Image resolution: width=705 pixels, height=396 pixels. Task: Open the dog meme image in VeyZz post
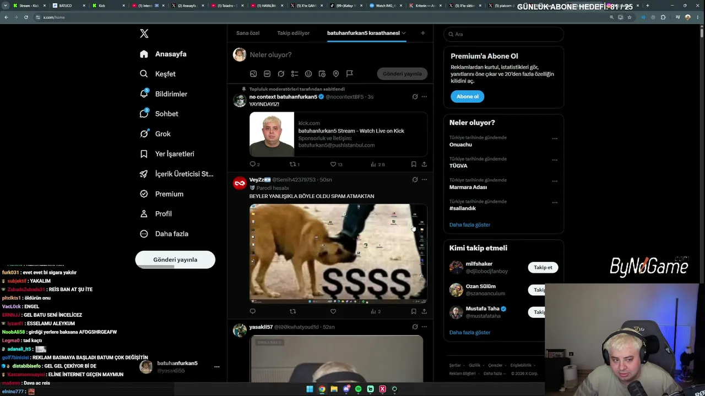coord(338,254)
